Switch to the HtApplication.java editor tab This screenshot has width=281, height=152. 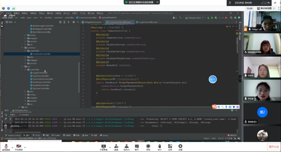pos(92,22)
